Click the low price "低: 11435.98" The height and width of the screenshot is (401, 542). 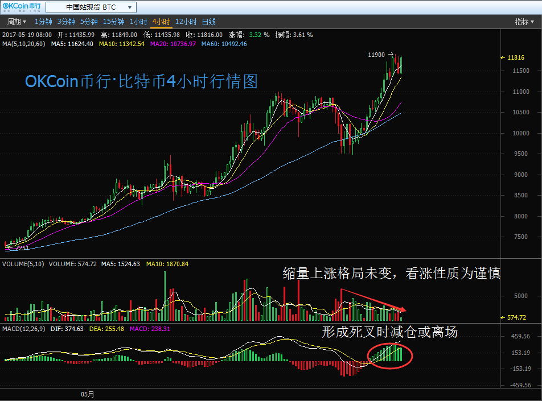click(162, 35)
